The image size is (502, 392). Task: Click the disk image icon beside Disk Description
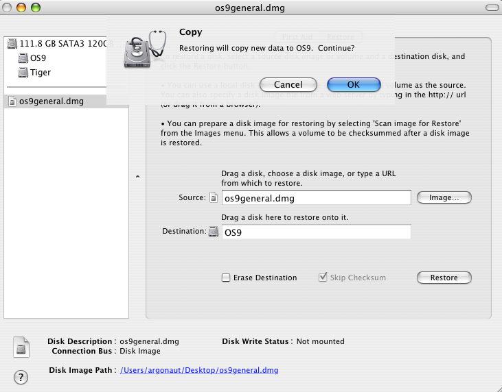(21, 347)
